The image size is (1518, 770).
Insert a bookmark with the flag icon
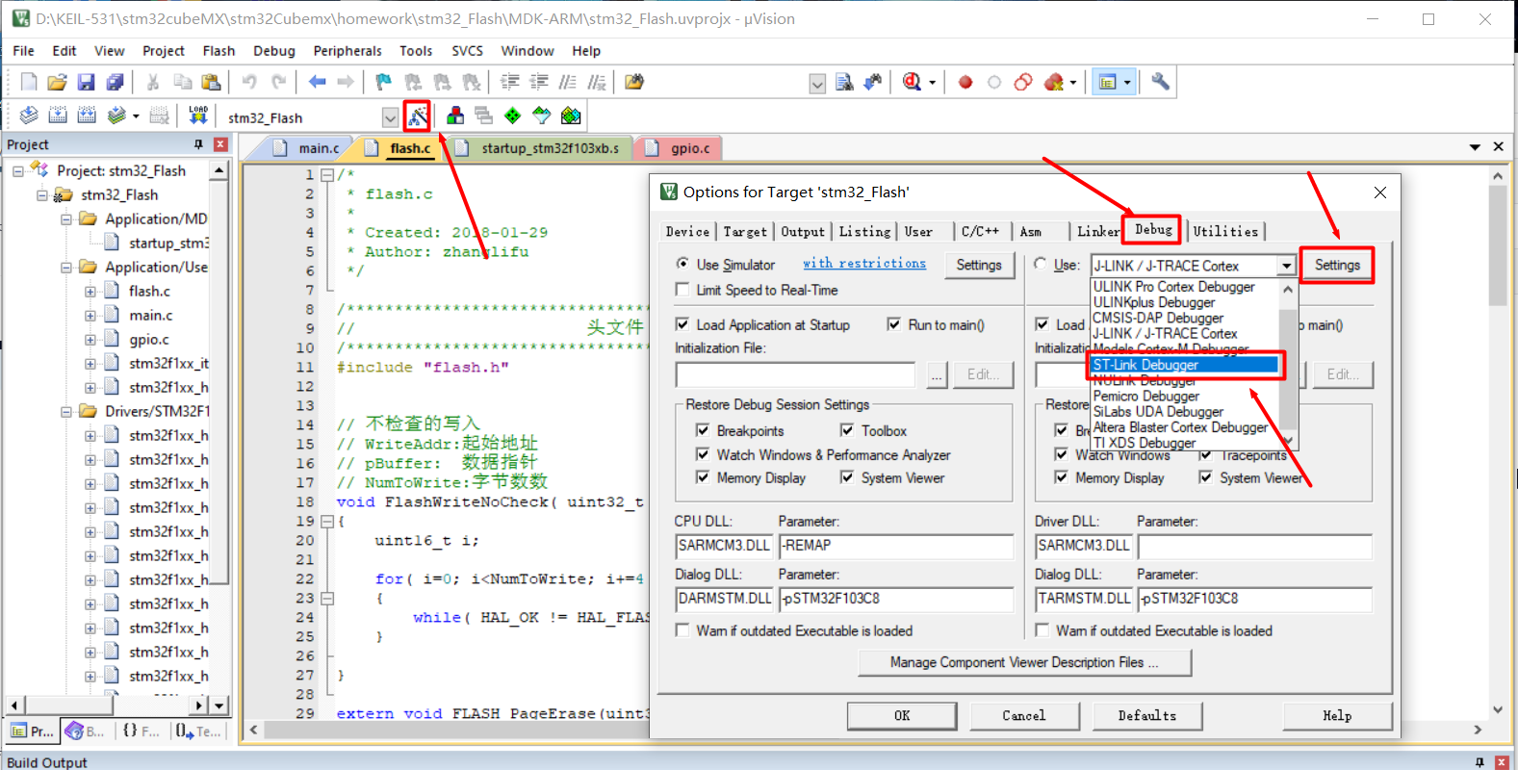pos(384,82)
